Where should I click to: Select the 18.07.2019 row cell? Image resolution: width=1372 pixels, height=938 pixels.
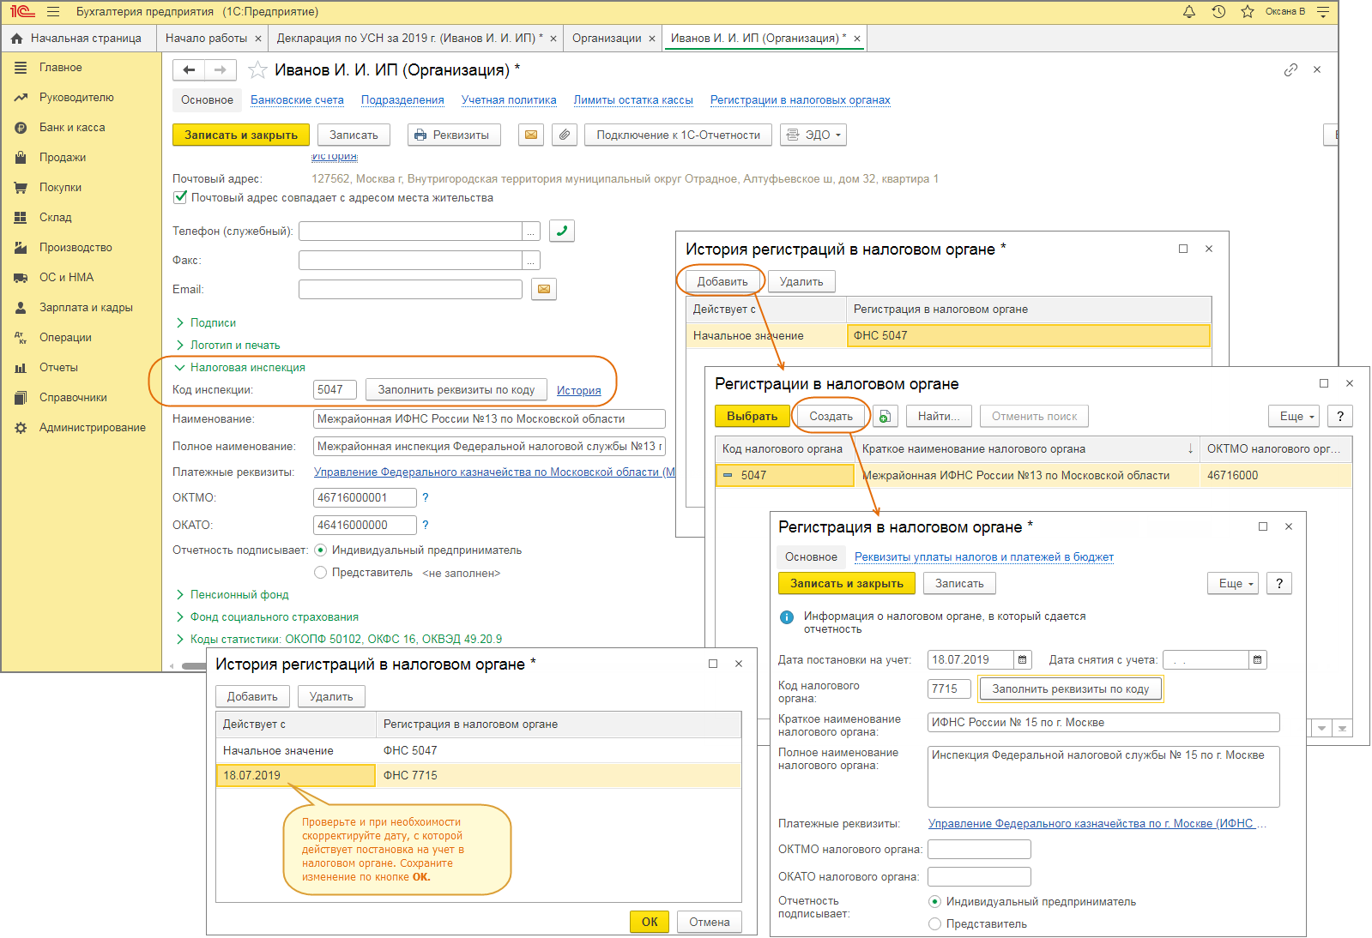coord(296,776)
